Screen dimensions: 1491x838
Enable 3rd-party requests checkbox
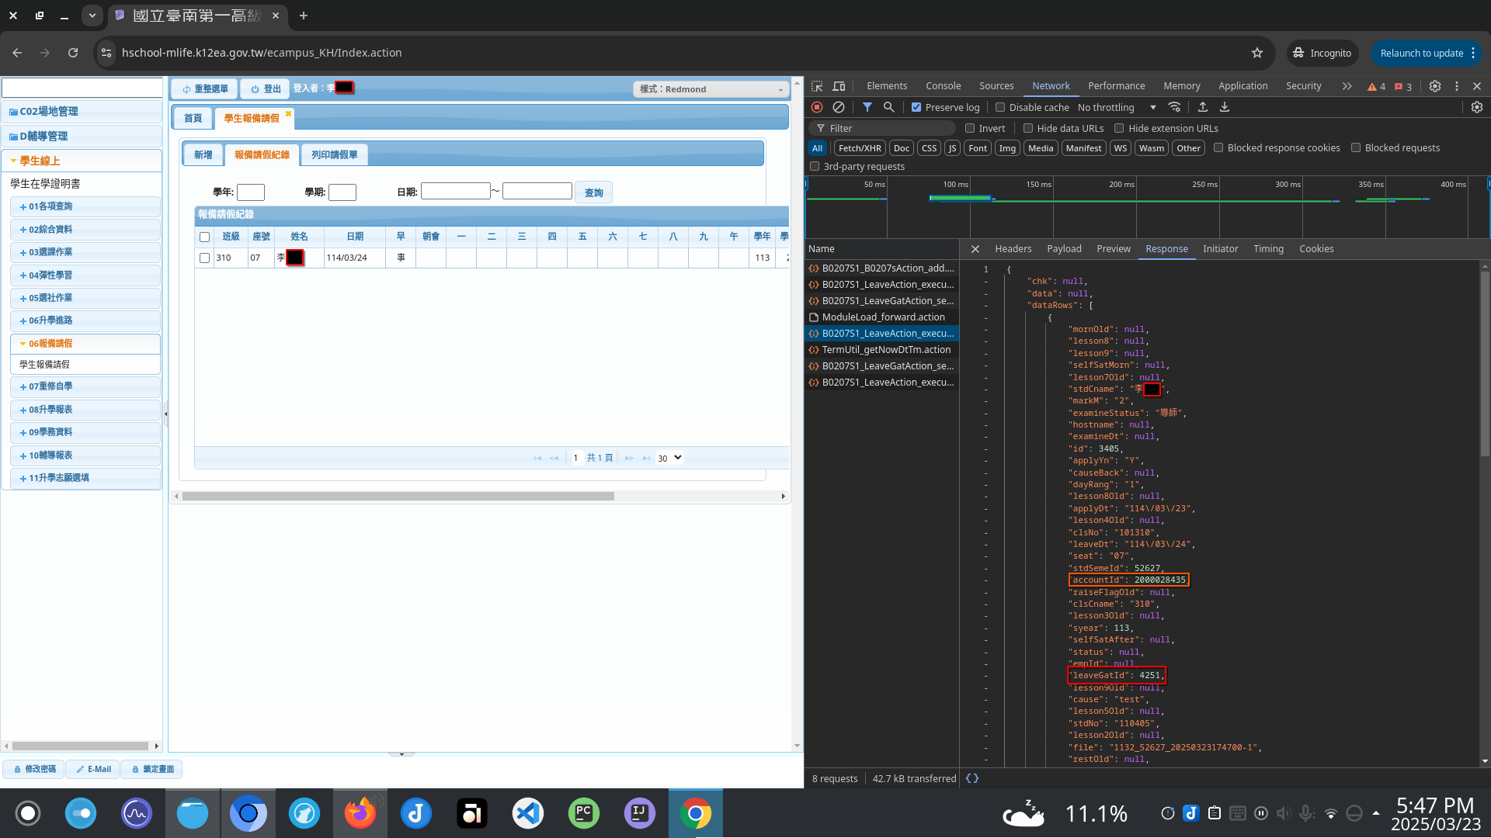[x=815, y=167]
